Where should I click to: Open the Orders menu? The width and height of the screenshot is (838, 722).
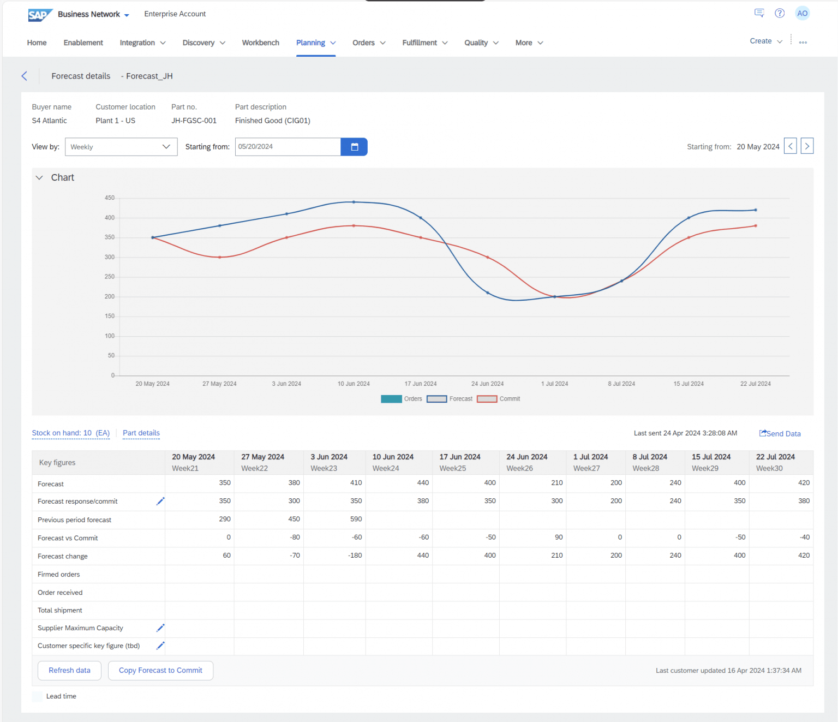coord(369,43)
